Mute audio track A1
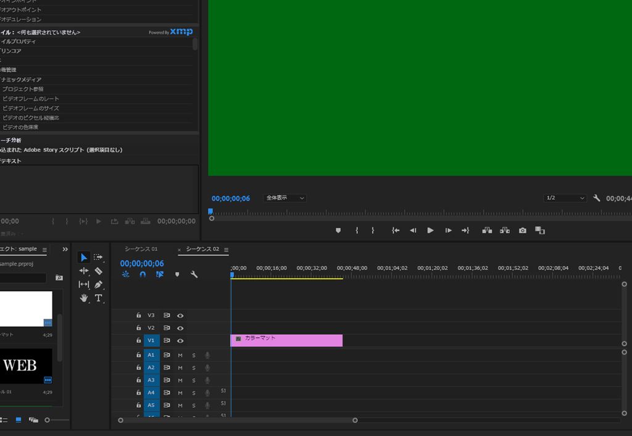 pos(180,355)
